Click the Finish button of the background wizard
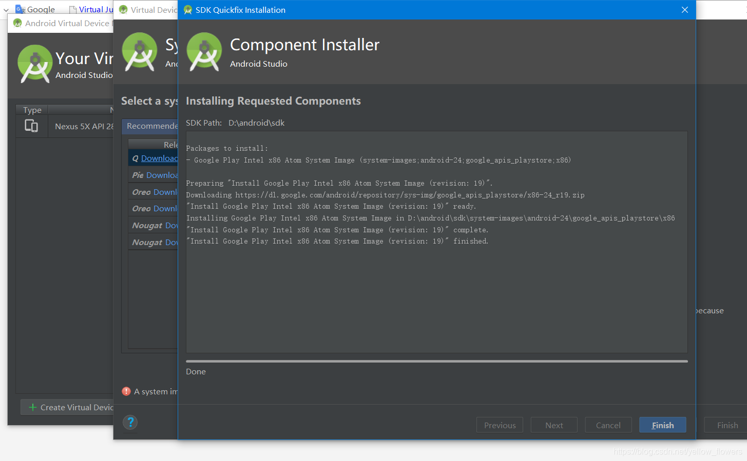 click(725, 425)
